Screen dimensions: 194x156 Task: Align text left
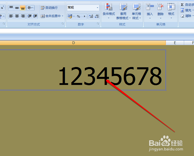click(11, 16)
